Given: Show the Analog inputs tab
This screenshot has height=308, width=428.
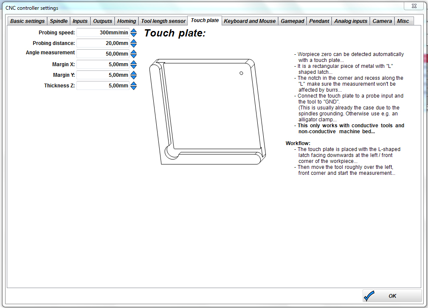Looking at the screenshot, I should coord(351,21).
